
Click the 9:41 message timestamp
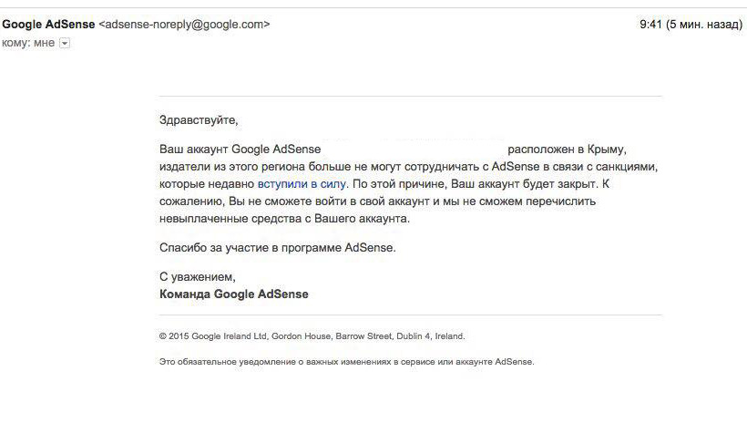(x=650, y=25)
